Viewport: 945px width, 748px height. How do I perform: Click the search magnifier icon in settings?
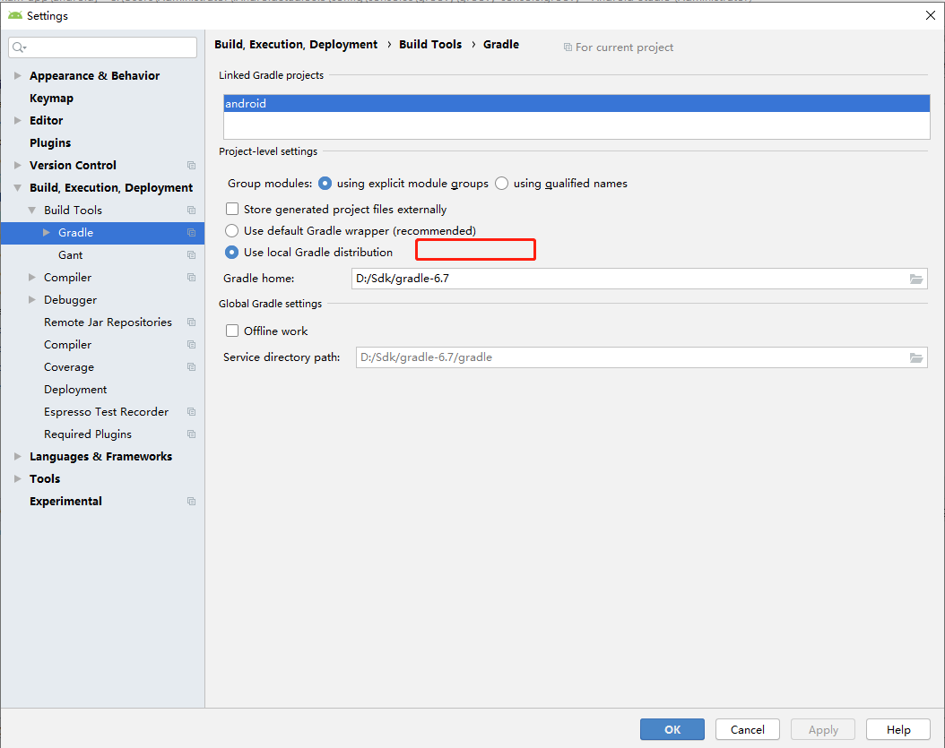click(19, 47)
